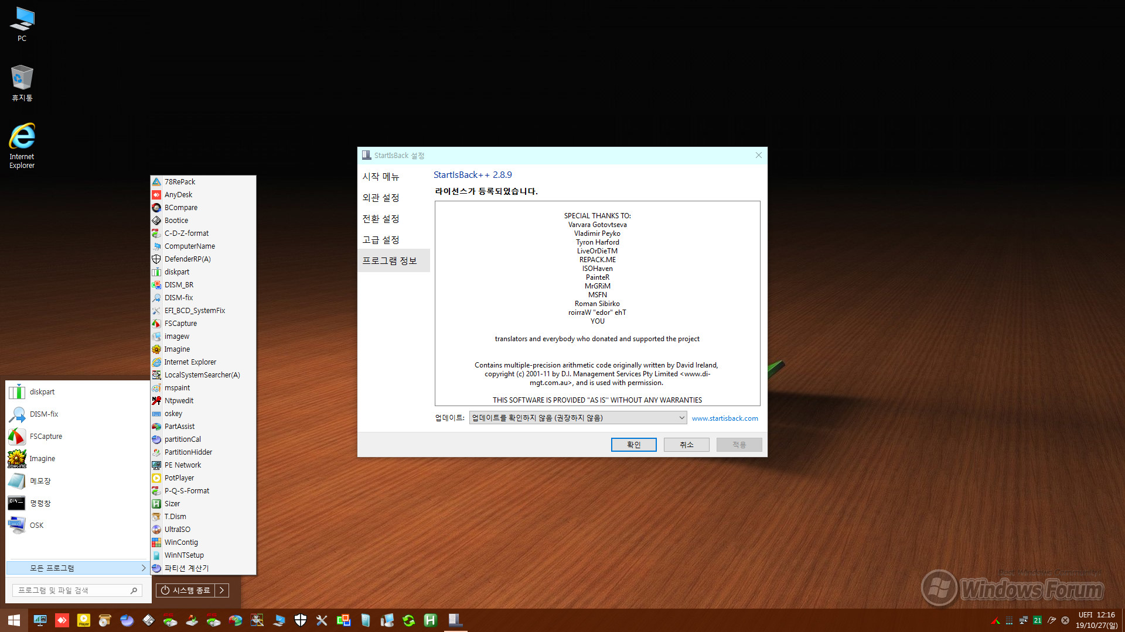This screenshot has height=632, width=1125.
Task: Click the FSCapture icon in start menu pinned list
Action: (17, 437)
